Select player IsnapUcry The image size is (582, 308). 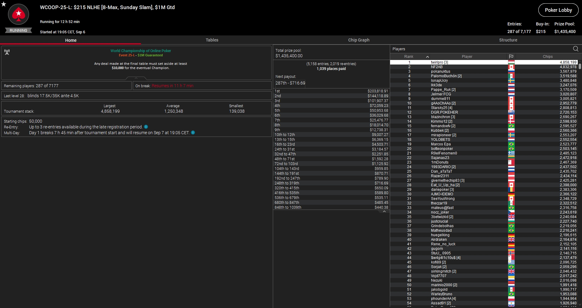(484, 81)
